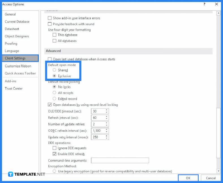The width and height of the screenshot is (223, 183).
Task: Decrease the Update retry interval value
Action: 106,139
